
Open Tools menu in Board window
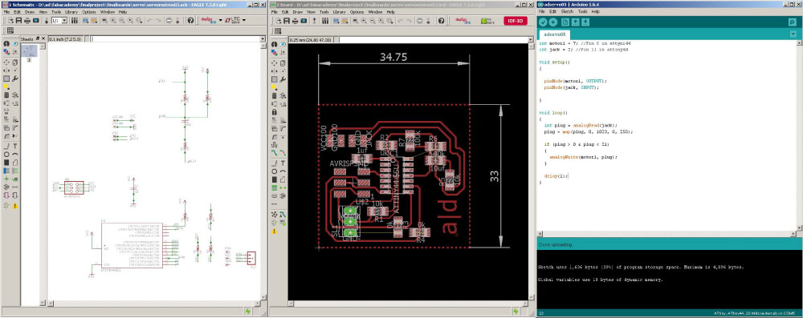(324, 12)
